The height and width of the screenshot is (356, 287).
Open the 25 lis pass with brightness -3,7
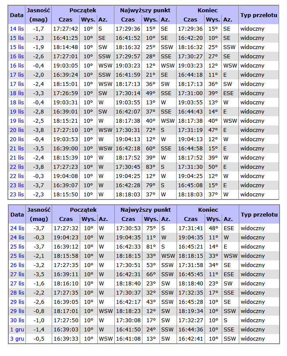(x=17, y=246)
